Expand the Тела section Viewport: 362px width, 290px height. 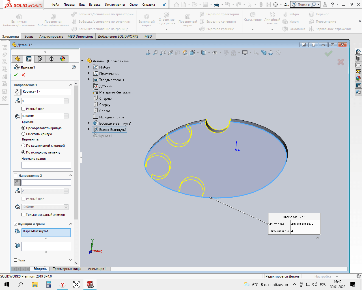(x=71, y=260)
